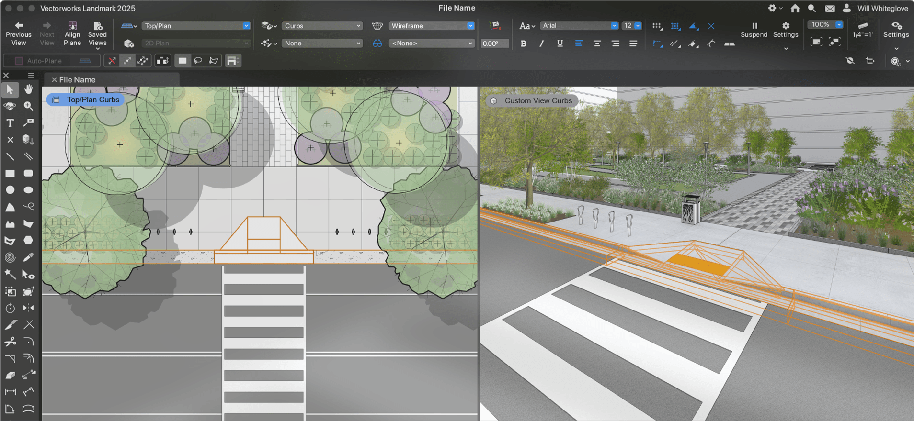Viewport: 914px width, 421px height.
Task: Enable rectangular marquee selection mode
Action: [183, 61]
